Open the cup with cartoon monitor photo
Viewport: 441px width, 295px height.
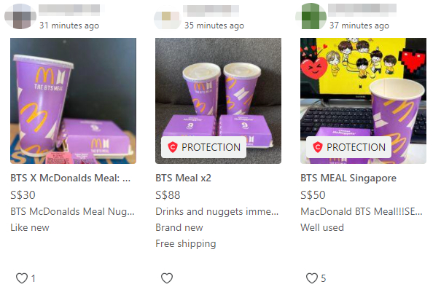point(364,101)
